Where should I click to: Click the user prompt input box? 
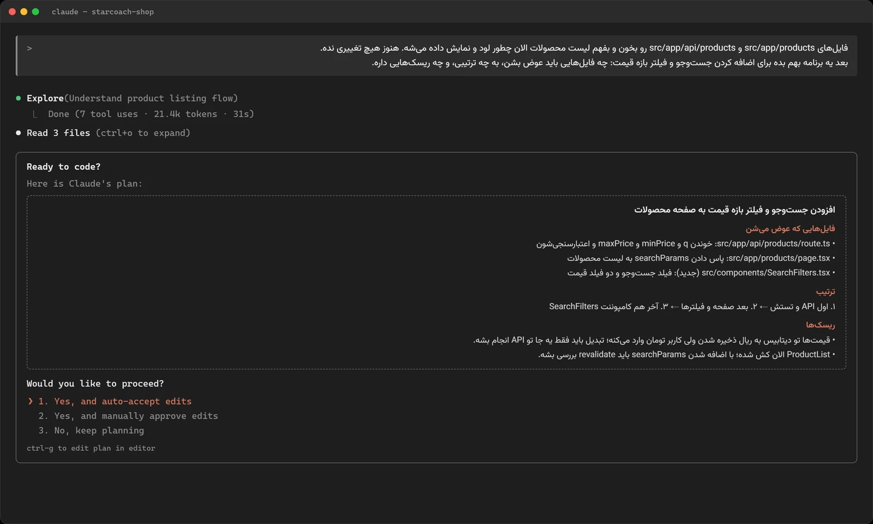(x=436, y=56)
